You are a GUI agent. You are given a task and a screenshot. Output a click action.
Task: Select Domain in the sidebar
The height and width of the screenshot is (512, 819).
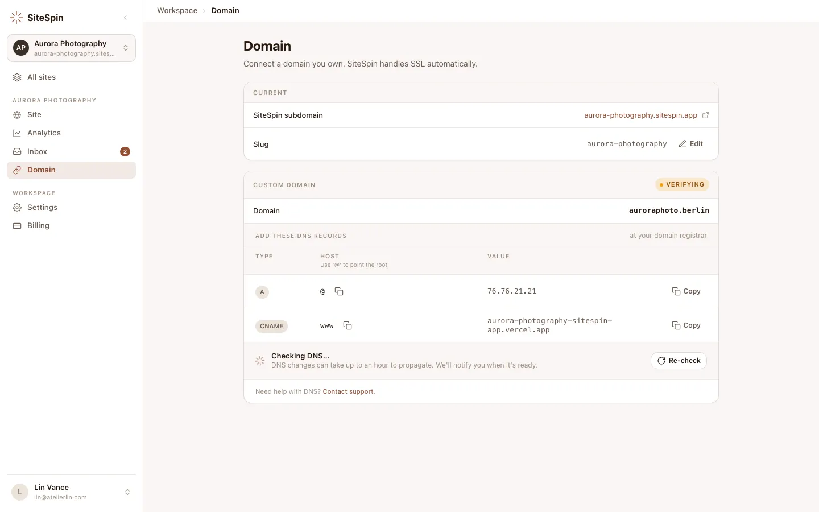coord(71,170)
